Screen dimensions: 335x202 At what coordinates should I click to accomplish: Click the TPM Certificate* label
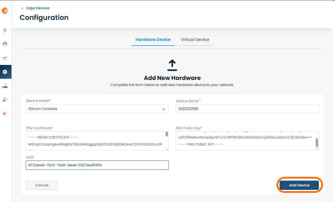coord(39,128)
